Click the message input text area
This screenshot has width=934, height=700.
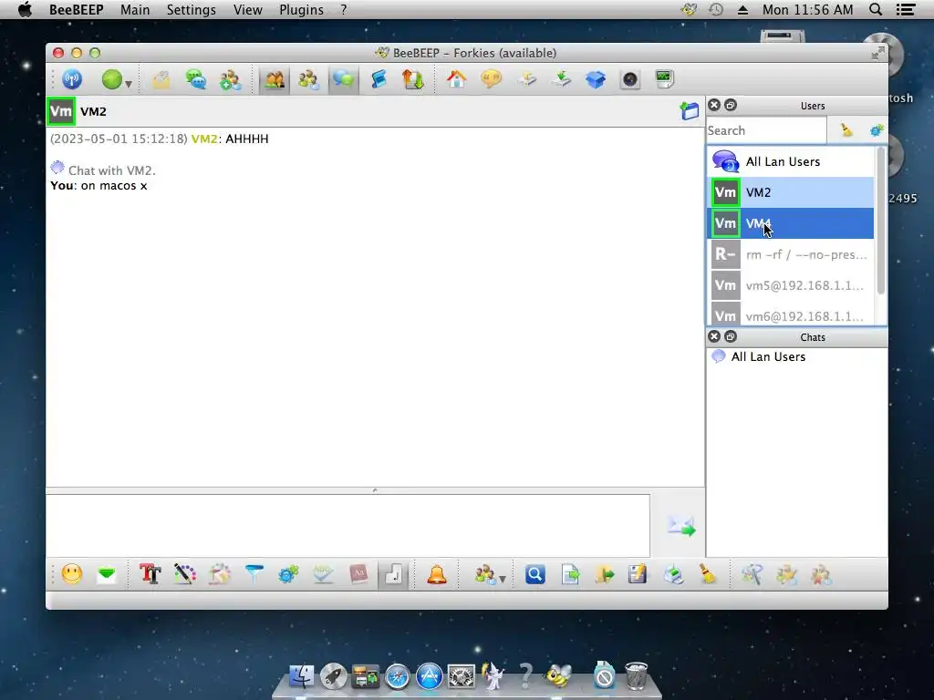[348, 526]
